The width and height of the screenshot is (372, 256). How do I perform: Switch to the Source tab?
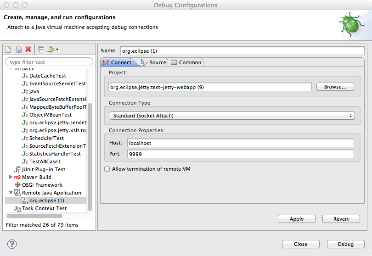[x=153, y=62]
